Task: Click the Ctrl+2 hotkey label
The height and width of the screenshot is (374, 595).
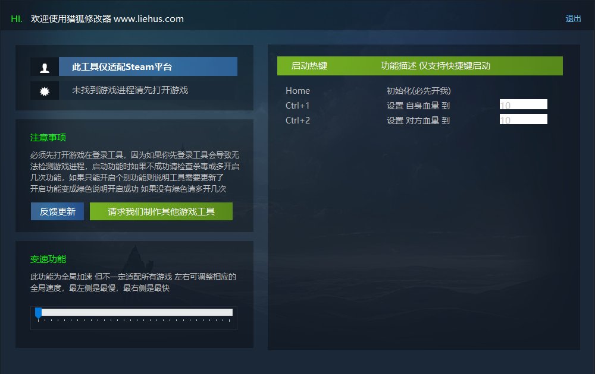Action: pyautogui.click(x=297, y=121)
